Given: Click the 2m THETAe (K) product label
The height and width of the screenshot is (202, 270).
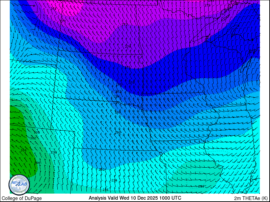Looking at the screenshot, I should coord(251,198).
